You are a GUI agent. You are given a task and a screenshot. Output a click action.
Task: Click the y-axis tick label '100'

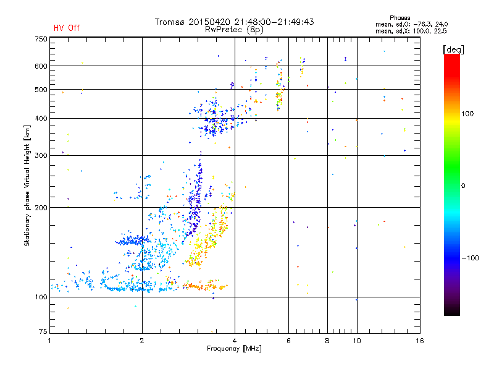coord(41,297)
